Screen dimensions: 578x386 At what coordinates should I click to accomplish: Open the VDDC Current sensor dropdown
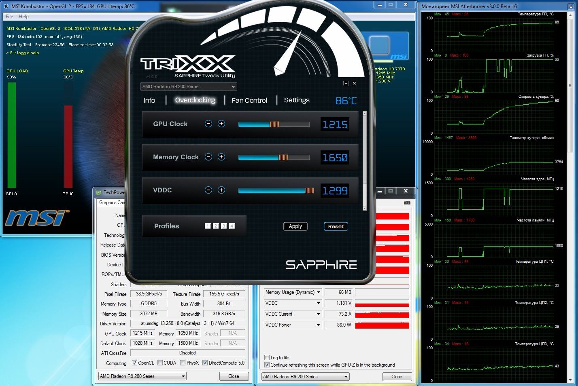pyautogui.click(x=318, y=314)
